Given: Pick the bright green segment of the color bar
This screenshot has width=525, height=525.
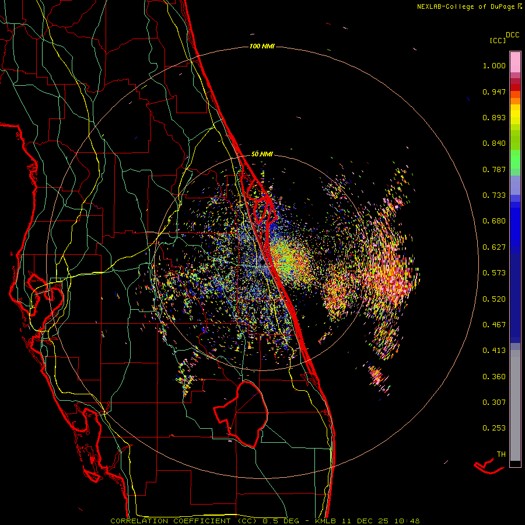Looking at the screenshot, I should tap(515, 159).
